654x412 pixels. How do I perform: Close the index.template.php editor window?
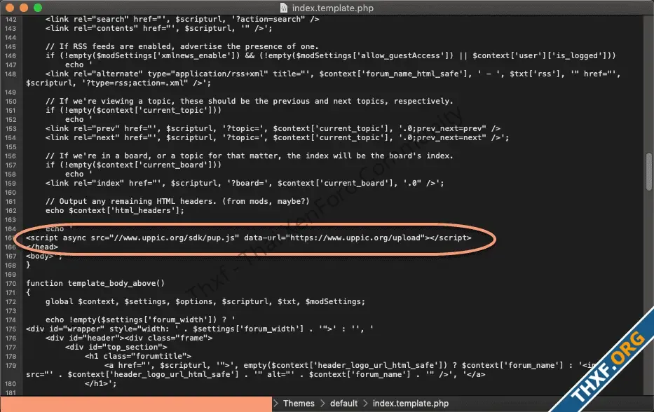coord(10,8)
